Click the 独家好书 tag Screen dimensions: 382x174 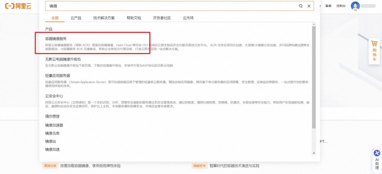click(200, 166)
